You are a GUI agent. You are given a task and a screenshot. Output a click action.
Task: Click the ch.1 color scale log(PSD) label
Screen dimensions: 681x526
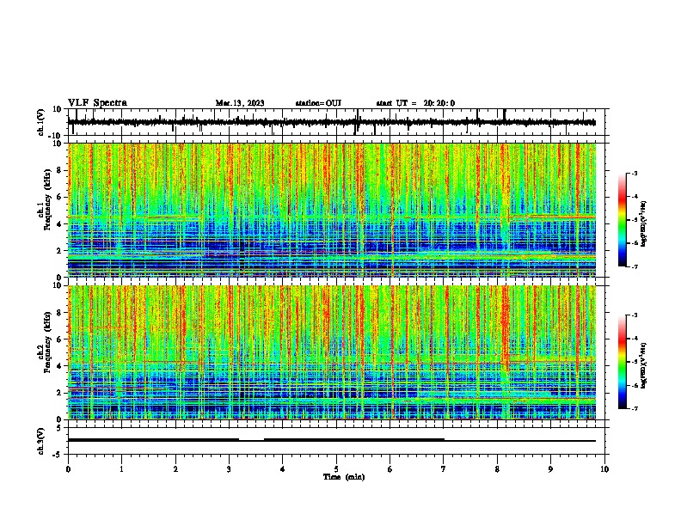tap(644, 223)
